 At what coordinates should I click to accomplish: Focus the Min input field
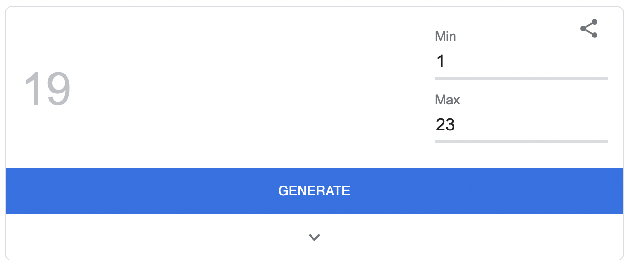coord(521,61)
